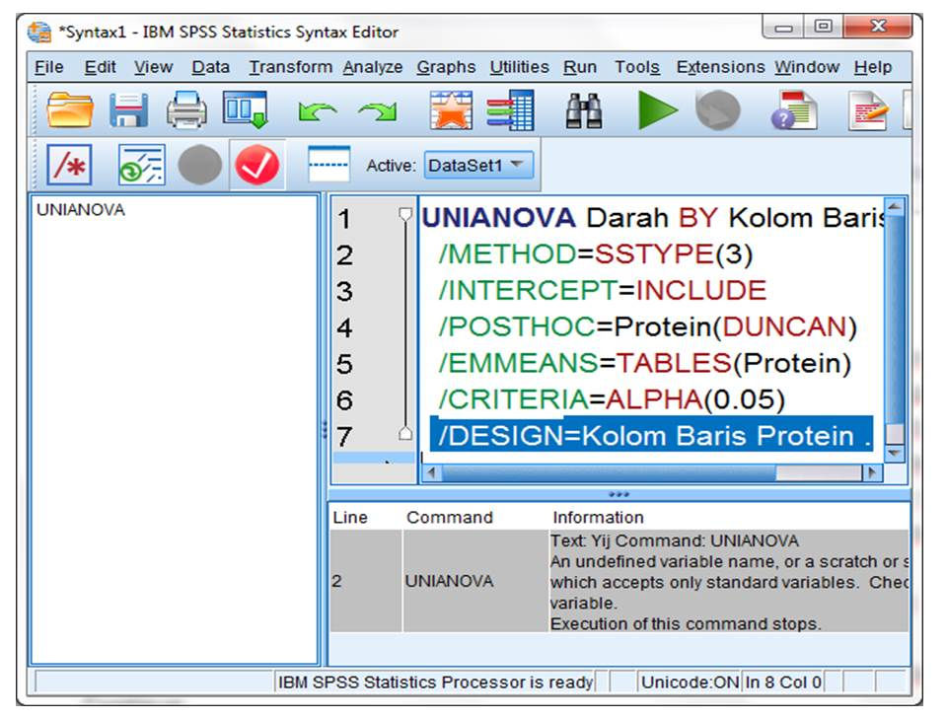Open the Transform menu

(x=290, y=67)
